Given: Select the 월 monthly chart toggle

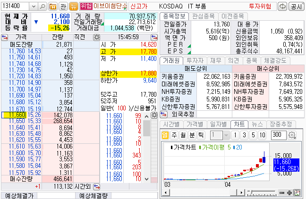Looking at the screenshot, I should point(183,135).
